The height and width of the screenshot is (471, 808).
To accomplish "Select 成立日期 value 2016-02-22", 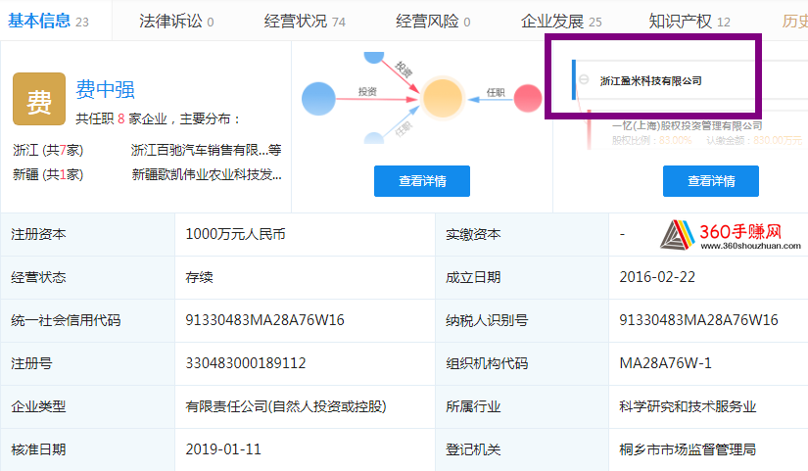I will 657,277.
